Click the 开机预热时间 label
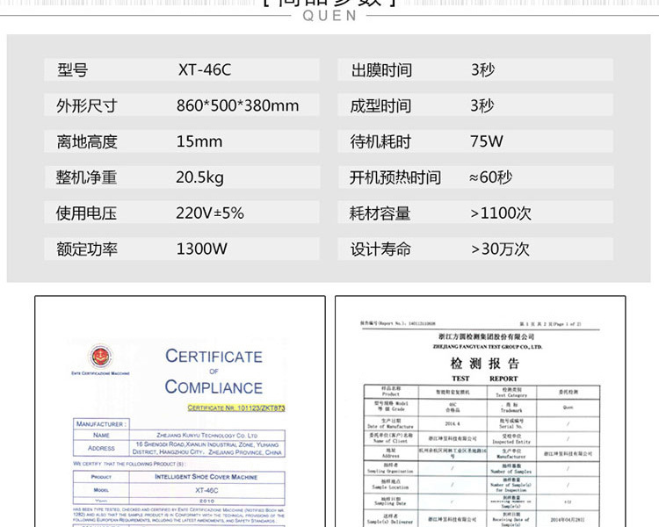 pos(395,177)
